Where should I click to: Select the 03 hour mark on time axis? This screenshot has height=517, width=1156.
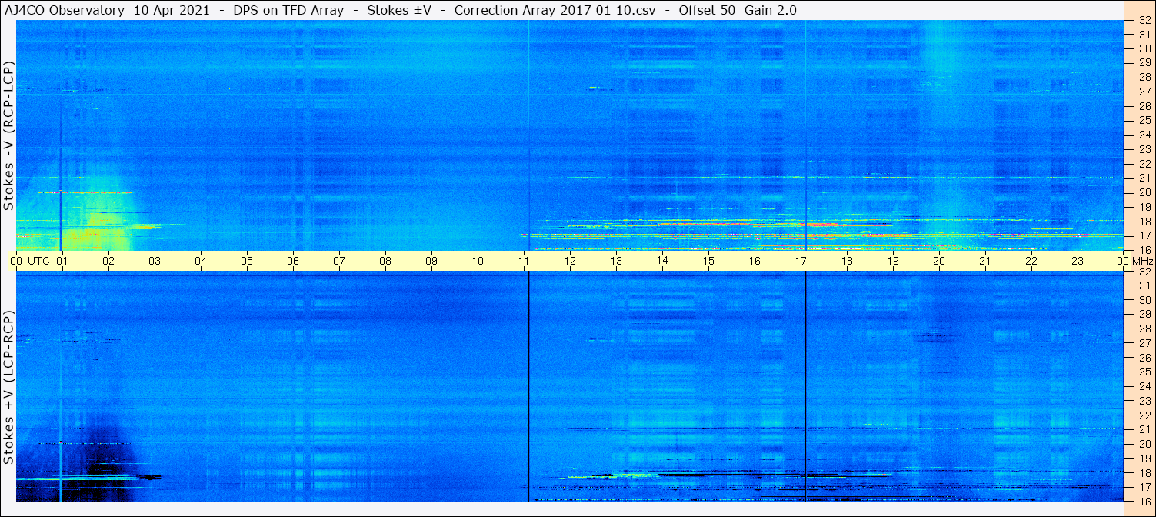(155, 261)
